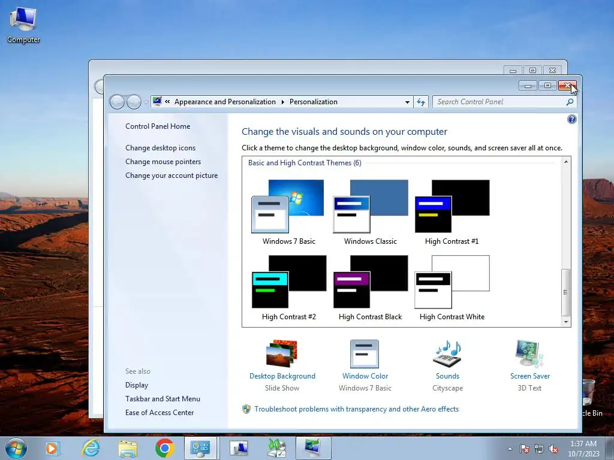Click the Forward navigation arrow button
The height and width of the screenshot is (460, 614).
[134, 102]
